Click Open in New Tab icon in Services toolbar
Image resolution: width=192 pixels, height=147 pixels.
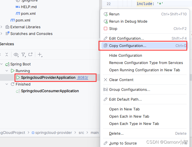pyautogui.click(x=31, y=54)
